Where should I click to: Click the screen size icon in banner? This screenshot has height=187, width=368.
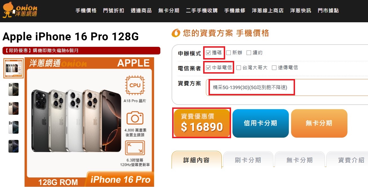pyautogui.click(x=135, y=148)
